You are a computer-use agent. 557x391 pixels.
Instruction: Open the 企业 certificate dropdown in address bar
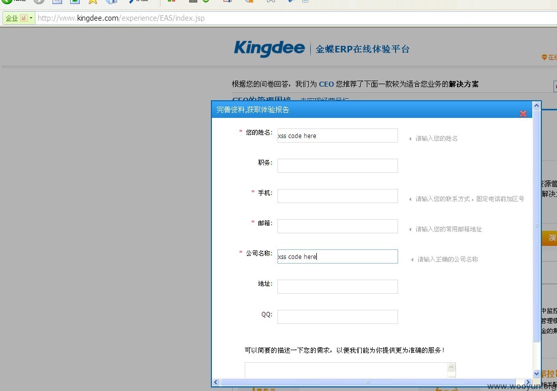pyautogui.click(x=19, y=18)
